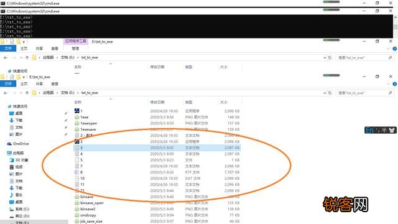
Task: Select file 5 blank document icon
Action: 77,160
